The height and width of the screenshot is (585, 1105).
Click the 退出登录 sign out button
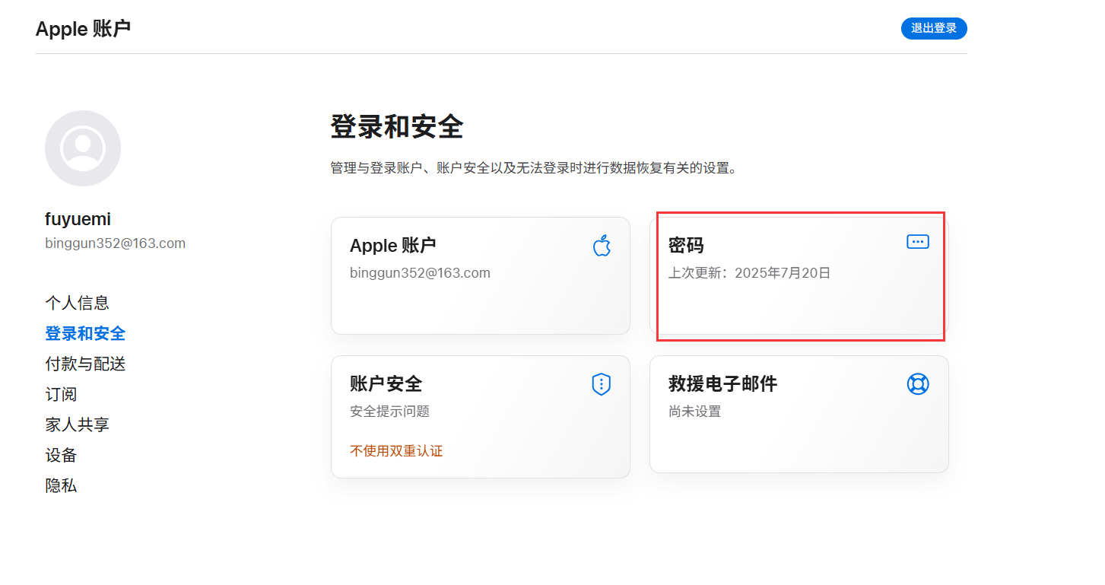934,28
